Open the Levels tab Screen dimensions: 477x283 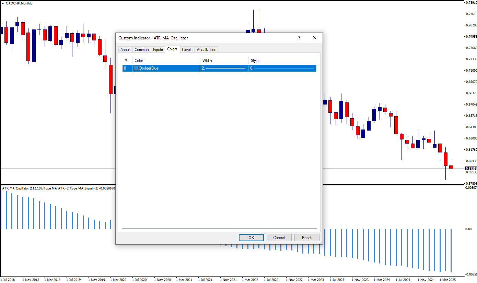click(x=187, y=50)
